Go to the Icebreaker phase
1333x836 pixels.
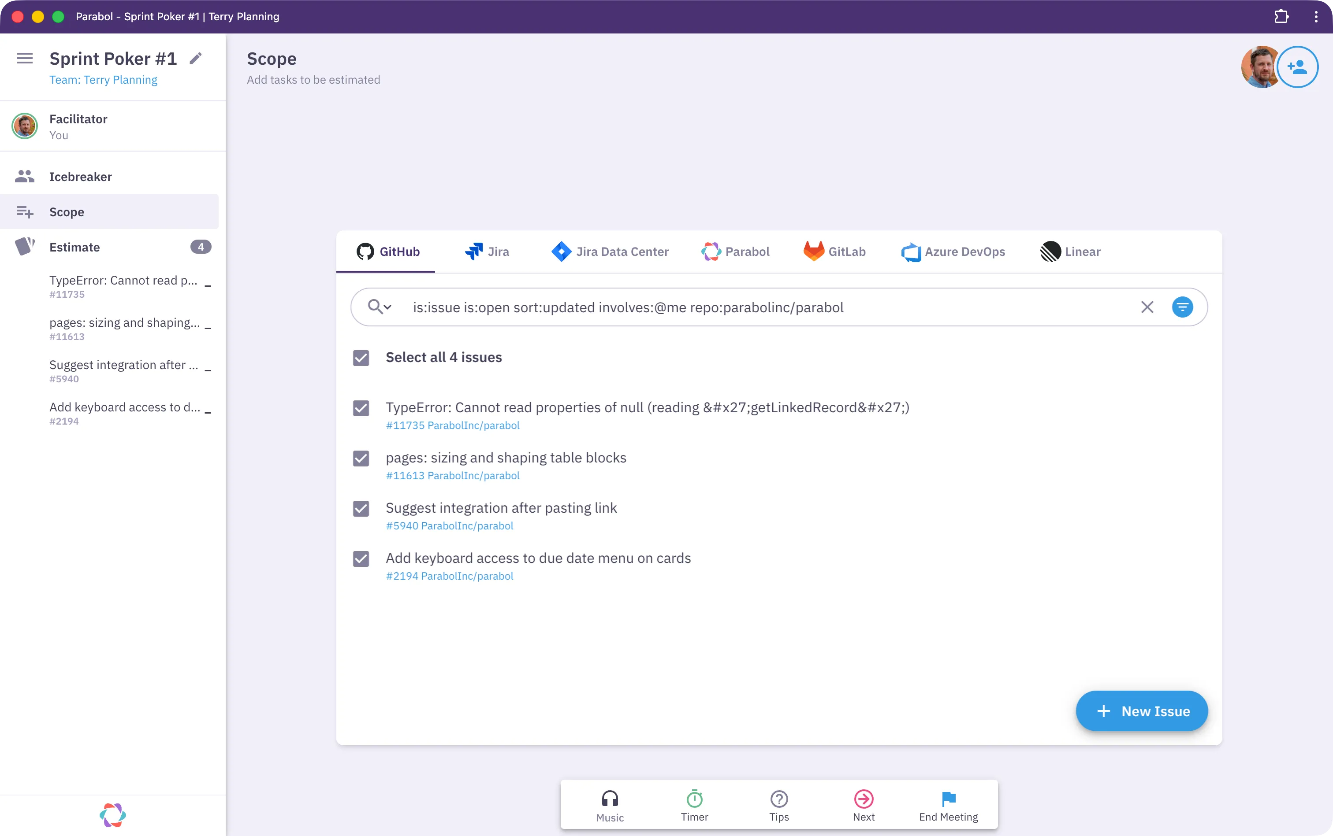110,176
